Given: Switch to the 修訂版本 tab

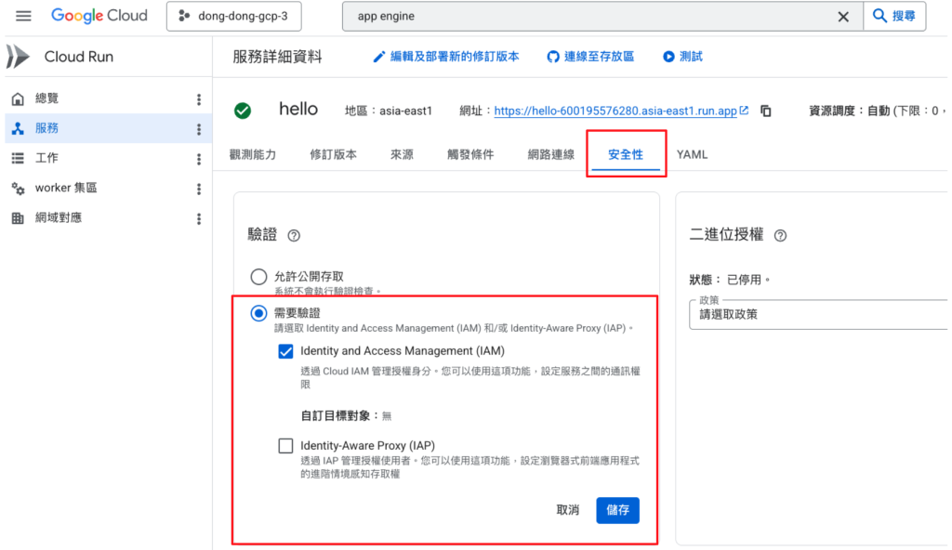Looking at the screenshot, I should pyautogui.click(x=334, y=154).
